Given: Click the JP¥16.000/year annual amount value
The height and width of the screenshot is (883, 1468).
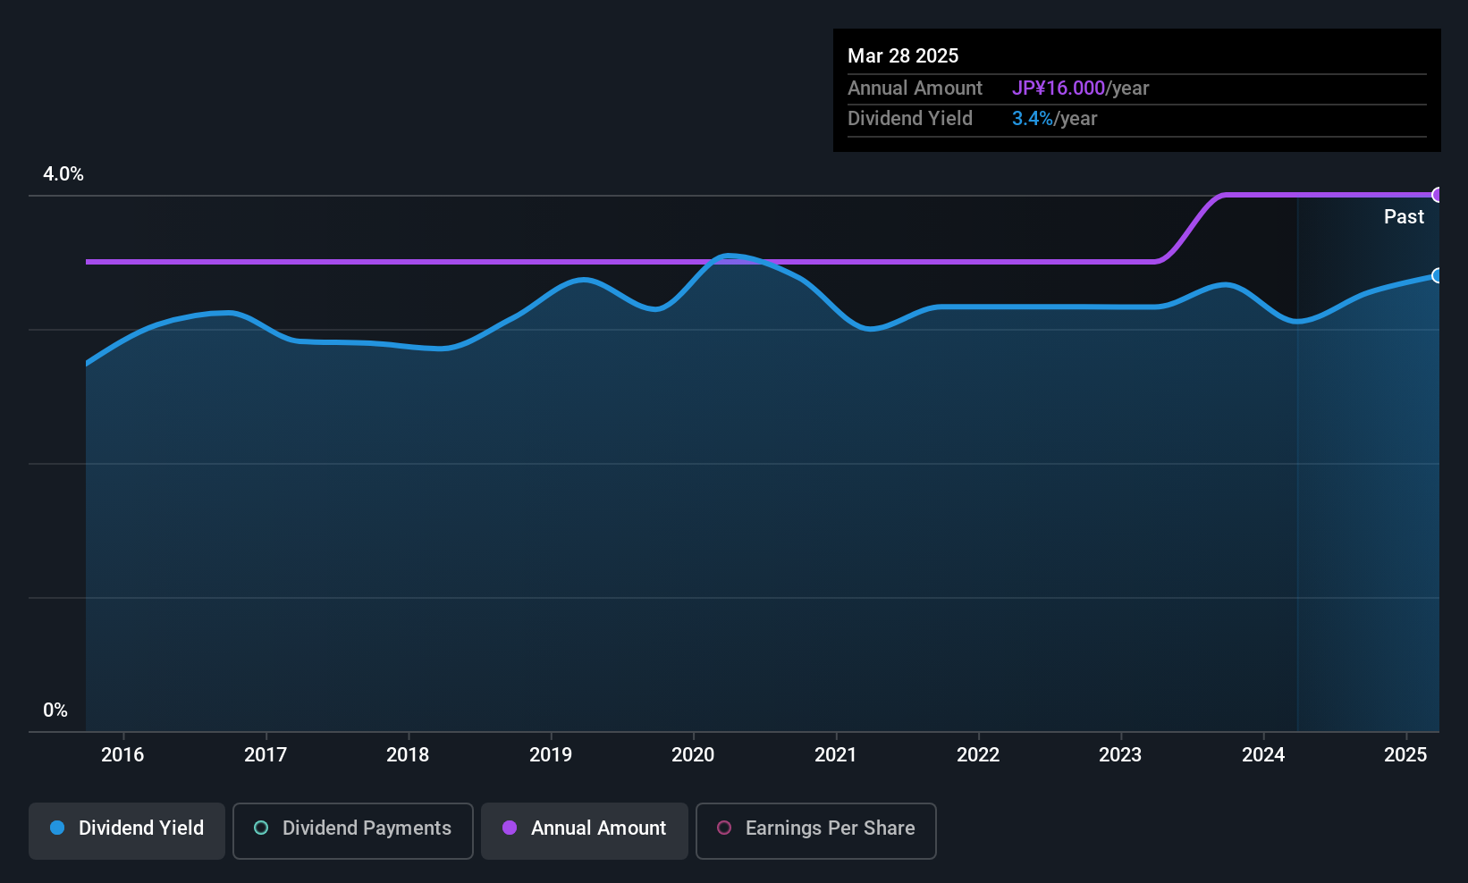Looking at the screenshot, I should coord(1080,88).
